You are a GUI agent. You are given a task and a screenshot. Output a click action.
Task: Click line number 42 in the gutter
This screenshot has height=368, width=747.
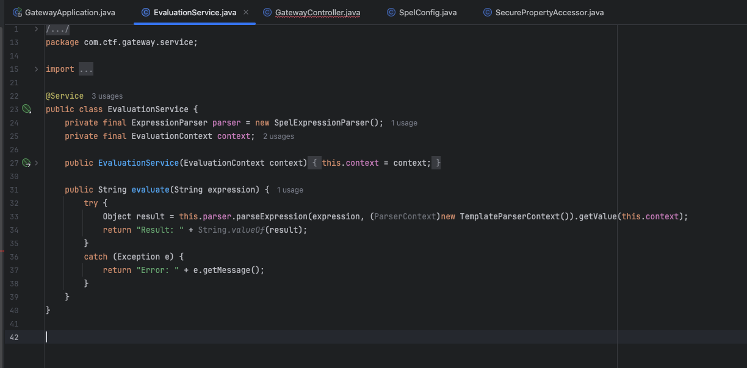(x=15, y=337)
